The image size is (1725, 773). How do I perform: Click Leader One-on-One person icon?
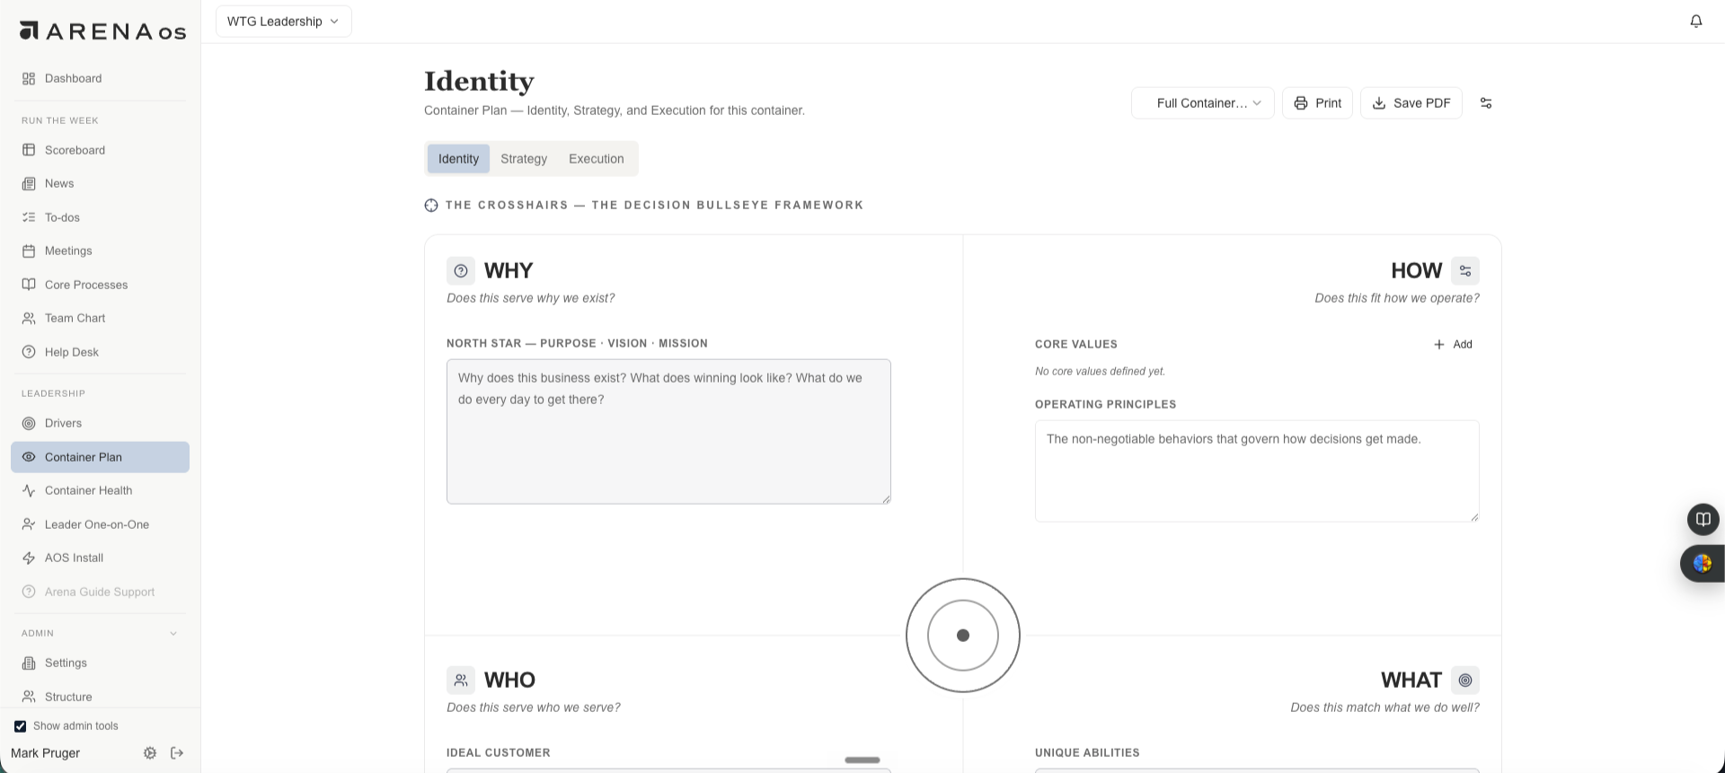[29, 524]
